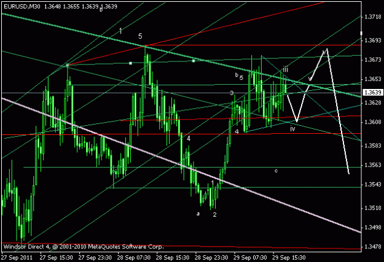Click price level 1.3518 on axis
Image resolution: width=384 pixels, height=262 pixels.
pyautogui.click(x=373, y=208)
